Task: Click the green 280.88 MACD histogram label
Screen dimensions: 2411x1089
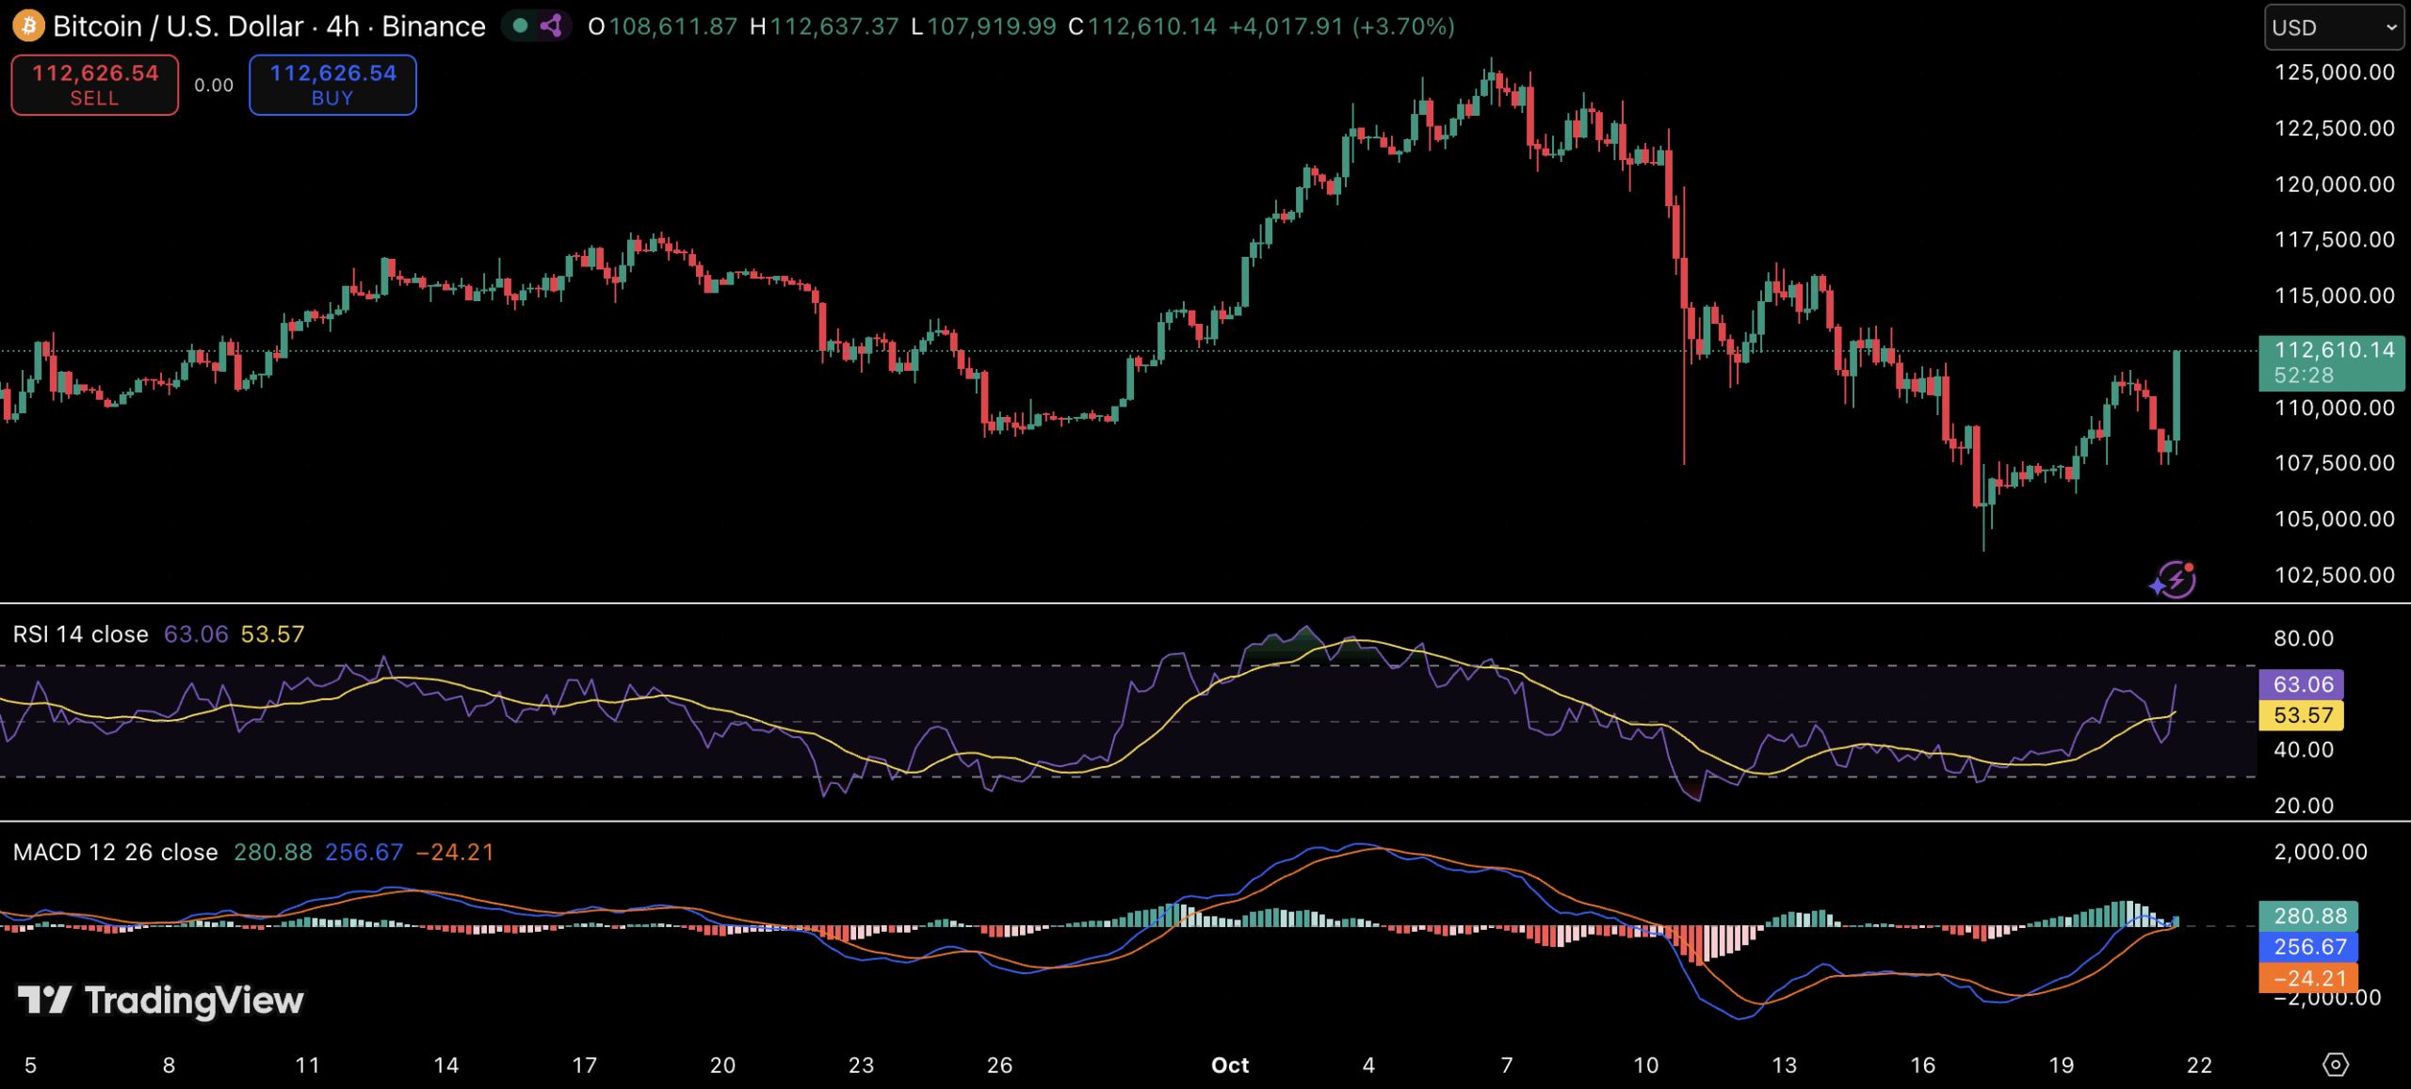Action: pos(2308,916)
